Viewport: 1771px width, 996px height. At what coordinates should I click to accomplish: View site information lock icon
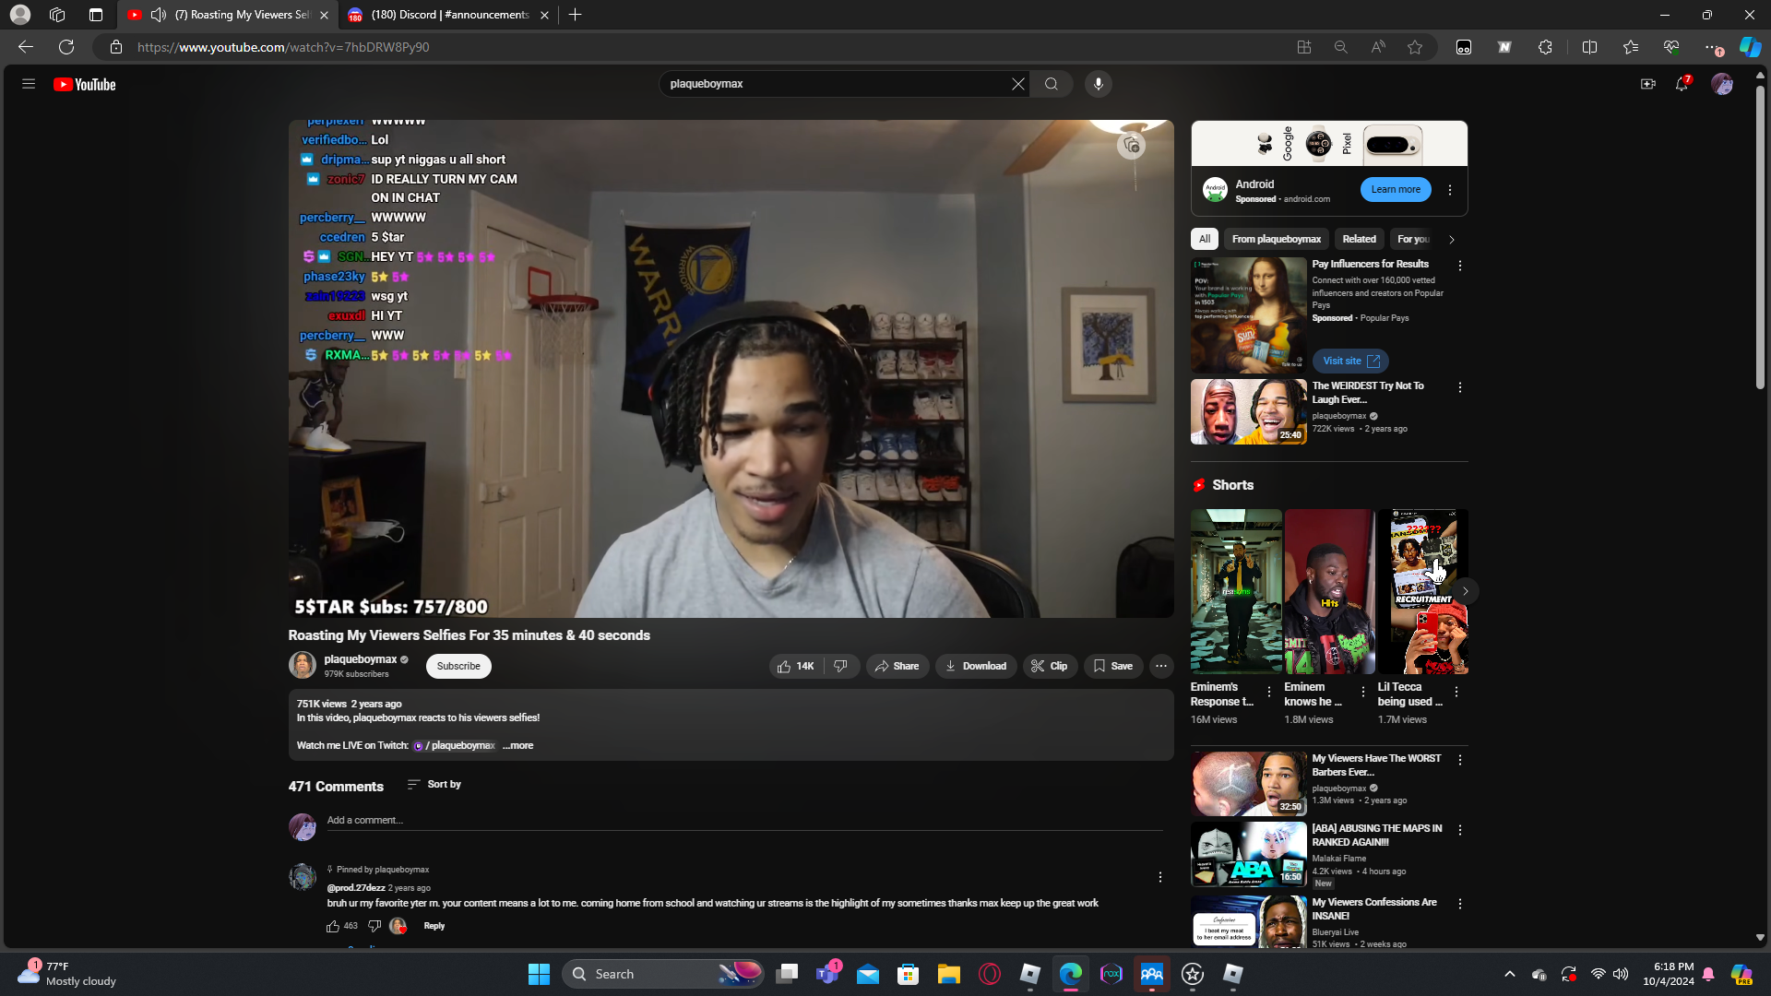point(116,47)
